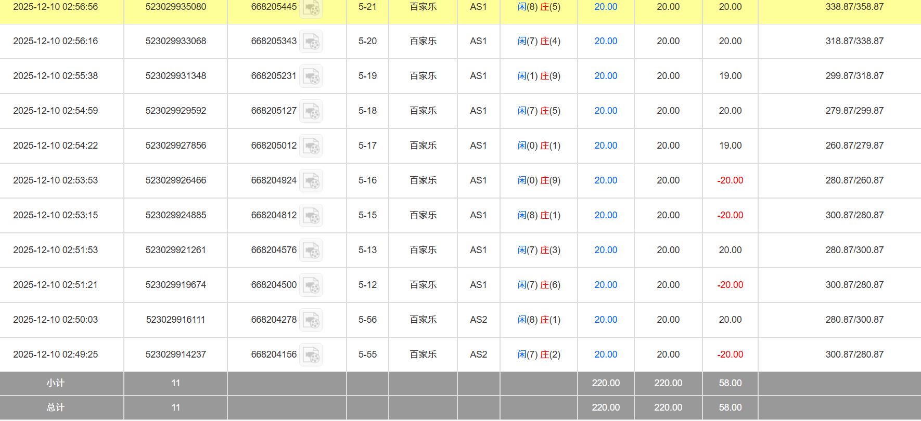This screenshot has width=921, height=421.
Task: Open replay icon beside 668204500
Action: tap(311, 285)
